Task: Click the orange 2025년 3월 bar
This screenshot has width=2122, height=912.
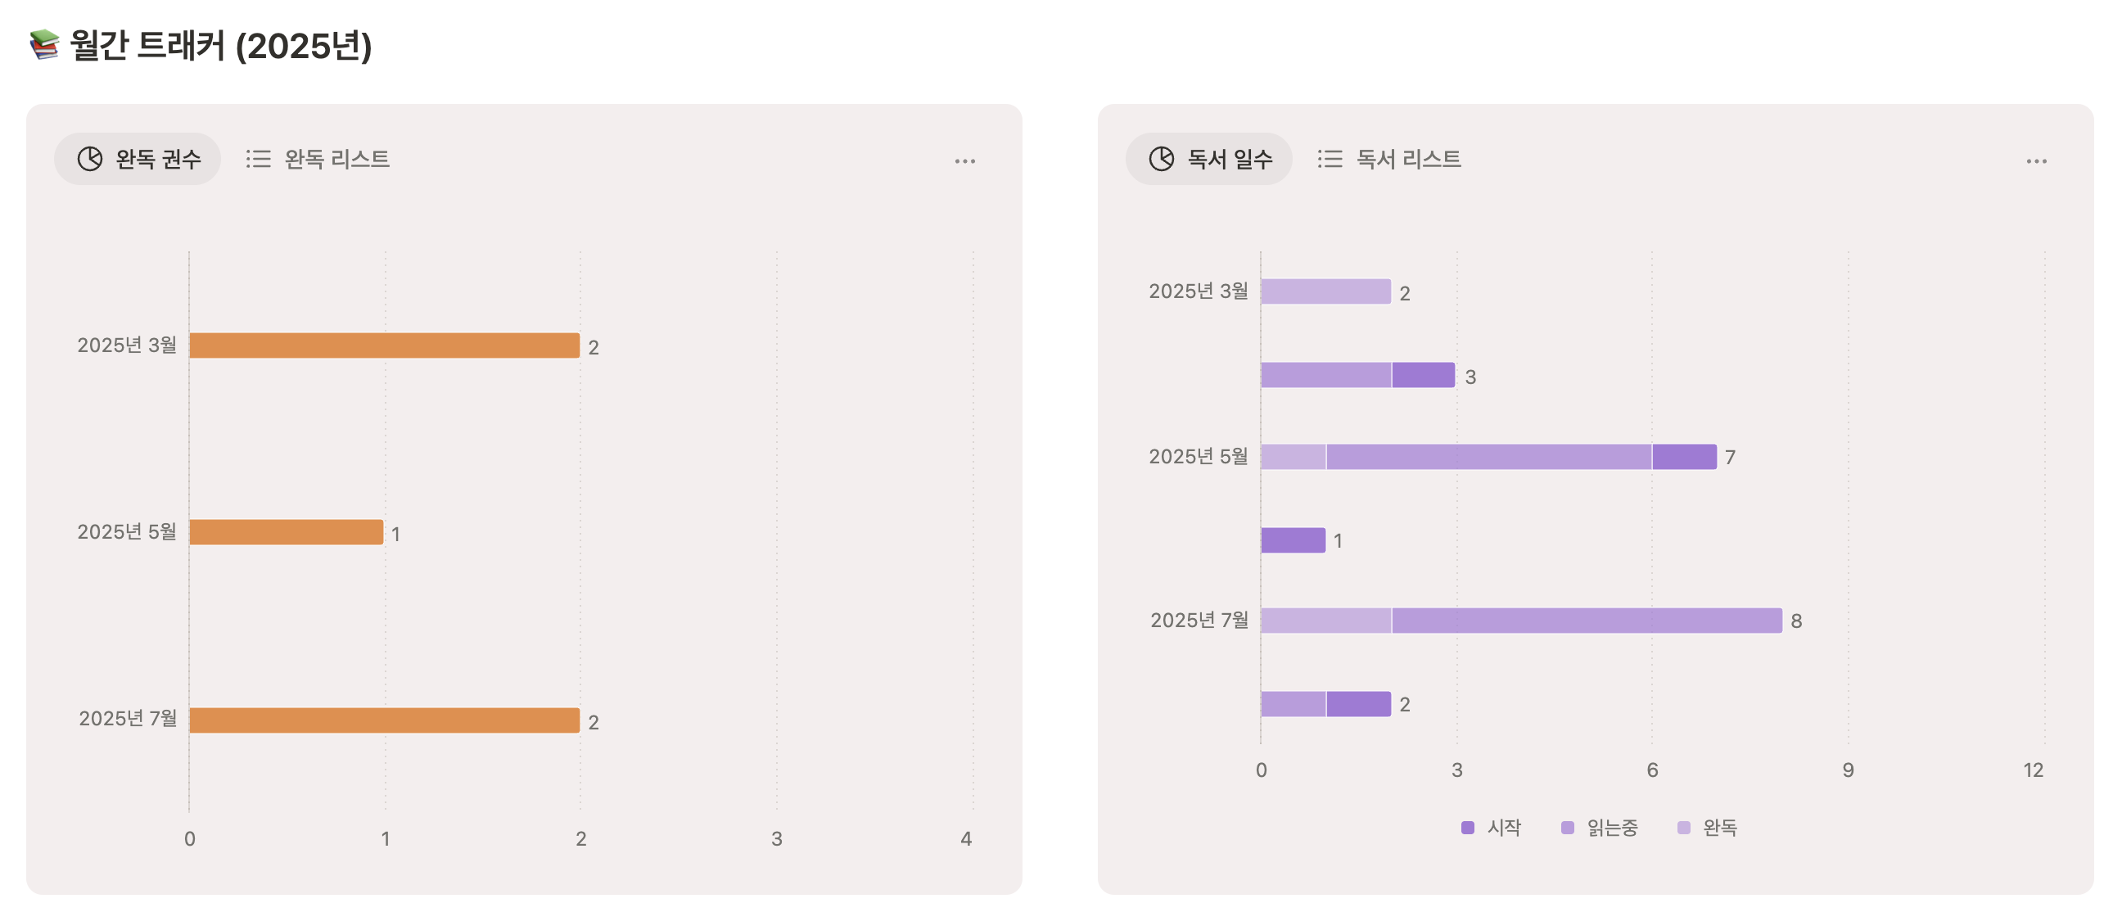Action: (384, 345)
